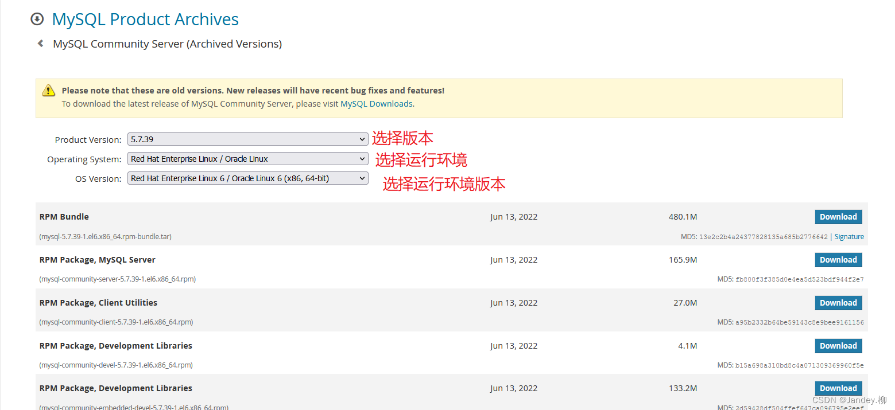
Task: Click the MD5 hash of Client Utilities package
Action: point(800,323)
